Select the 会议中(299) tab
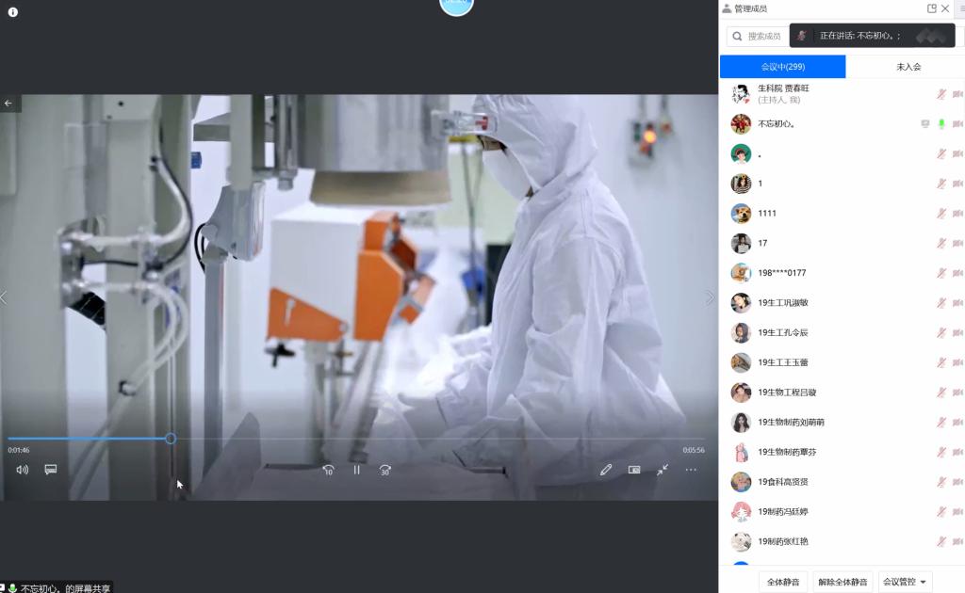 (x=782, y=67)
